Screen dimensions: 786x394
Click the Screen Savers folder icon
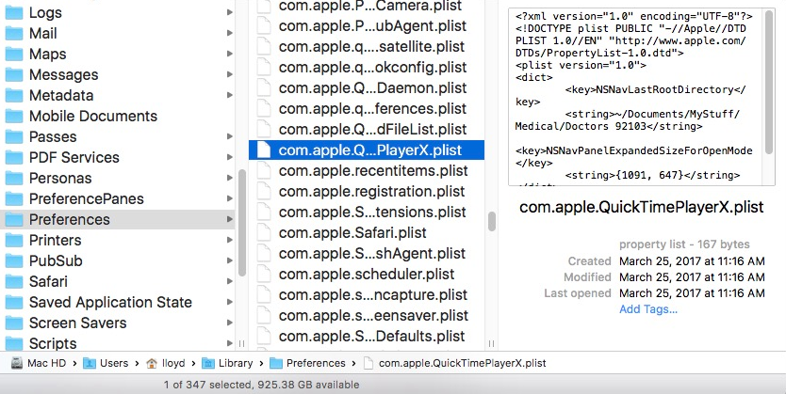[x=13, y=323]
